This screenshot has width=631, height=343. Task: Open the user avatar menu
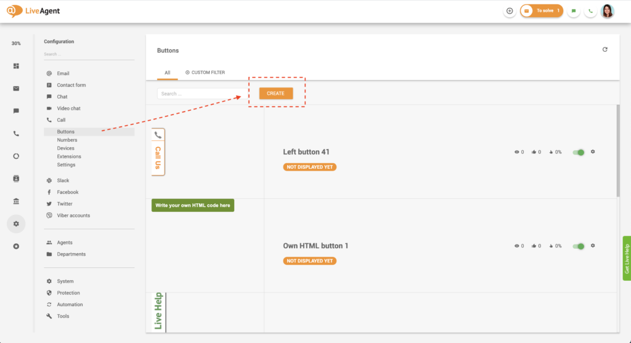(608, 11)
